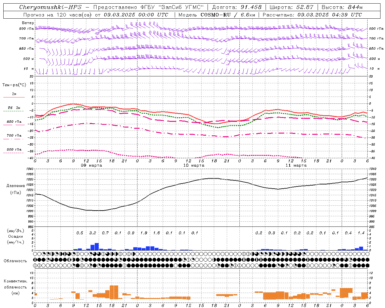385x308 pixels.
Task: Click the red solid line sample under 2м legend
Action: point(14,97)
